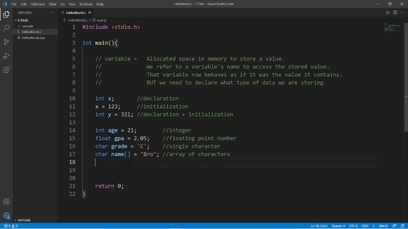Image resolution: width=408 pixels, height=229 pixels.
Task: Click on "int main(){" code line
Action: (100, 43)
